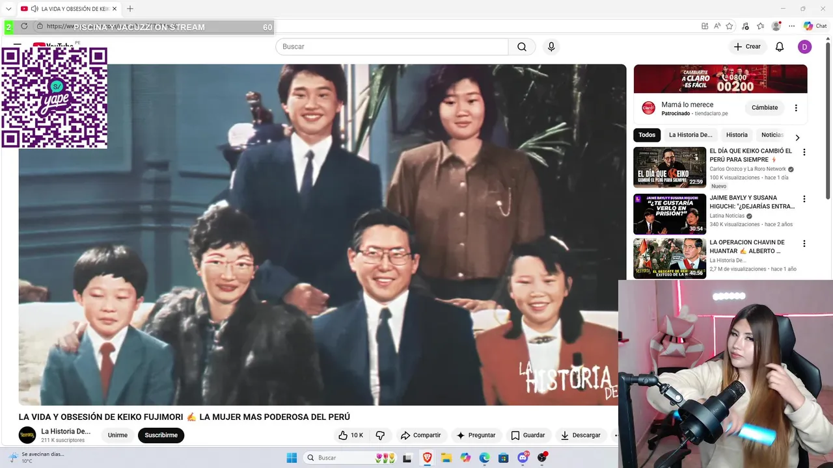
Task: Click the main video player frame
Action: 322,235
